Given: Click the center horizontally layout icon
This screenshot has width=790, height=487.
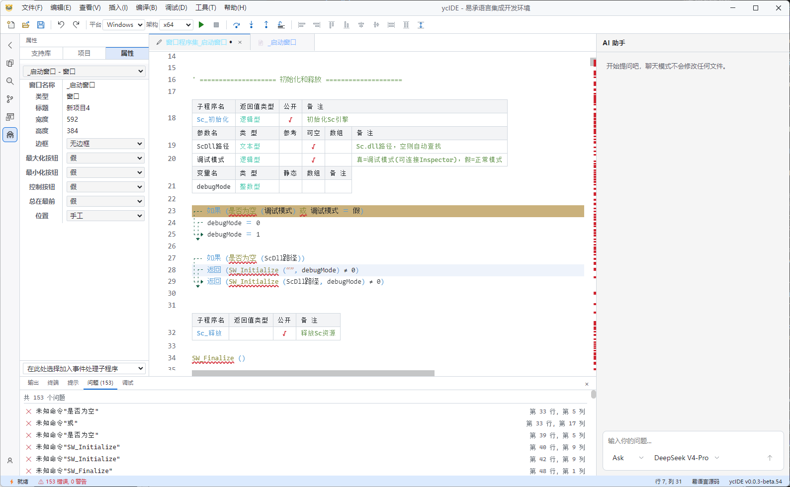Looking at the screenshot, I should pos(361,25).
